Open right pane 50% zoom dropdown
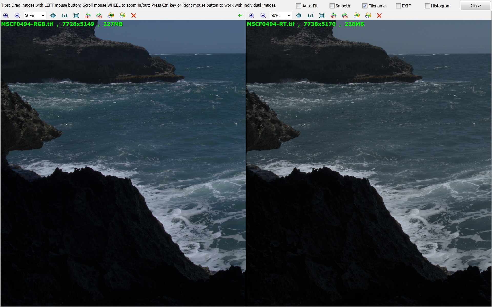Image resolution: width=492 pixels, height=307 pixels. tap(289, 16)
